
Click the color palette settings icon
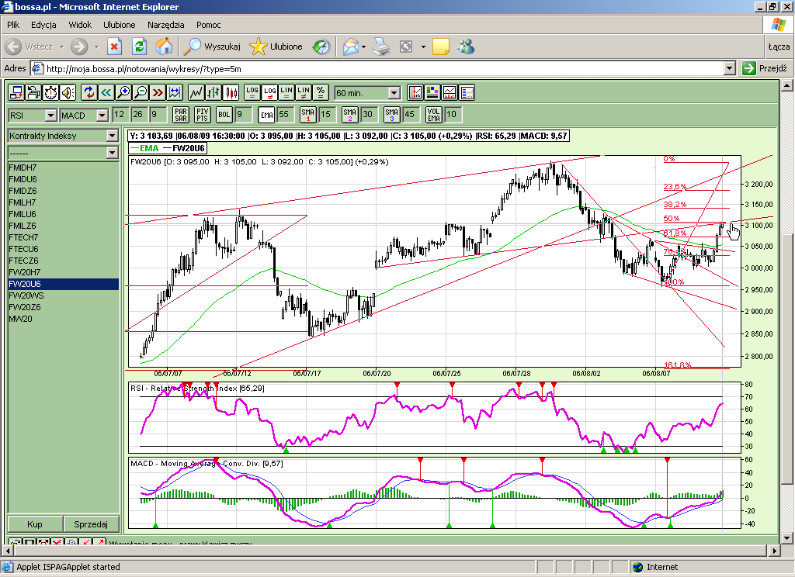click(432, 93)
